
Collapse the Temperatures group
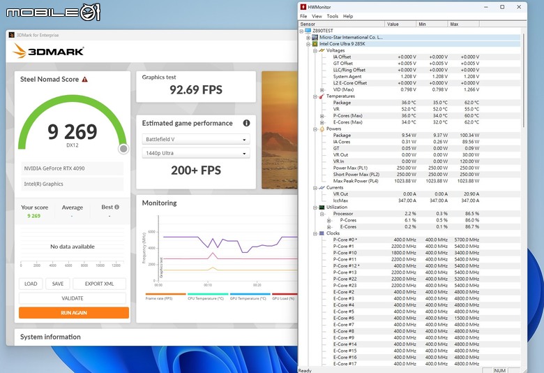point(315,96)
